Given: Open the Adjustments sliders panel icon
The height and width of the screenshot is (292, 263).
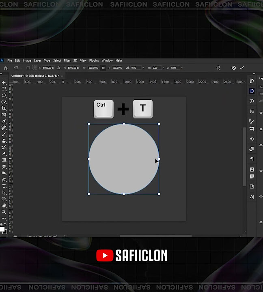Looking at the screenshot, I should coord(252,112).
